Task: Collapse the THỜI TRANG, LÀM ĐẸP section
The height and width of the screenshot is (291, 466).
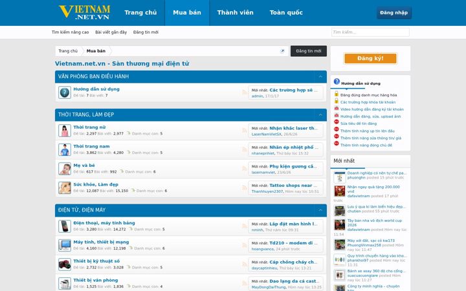Action: [320, 114]
